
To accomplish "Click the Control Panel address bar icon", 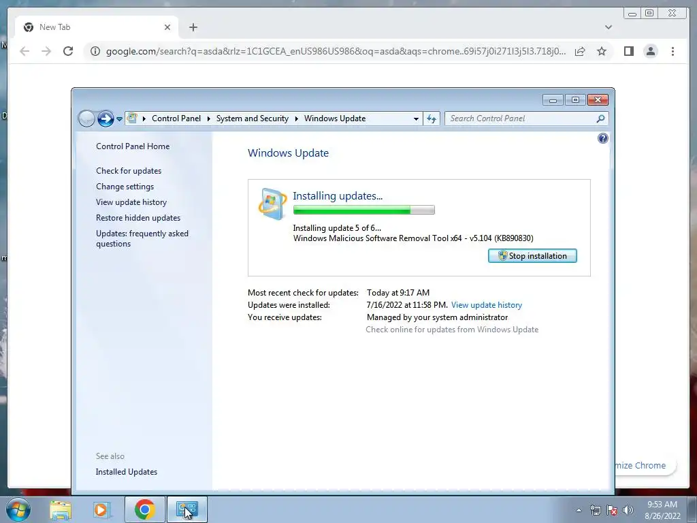I will tap(132, 118).
